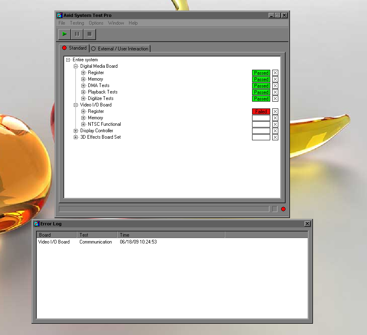The width and height of the screenshot is (367, 335).
Task: Click the Passed status of Playback Tests
Action: [x=261, y=92]
